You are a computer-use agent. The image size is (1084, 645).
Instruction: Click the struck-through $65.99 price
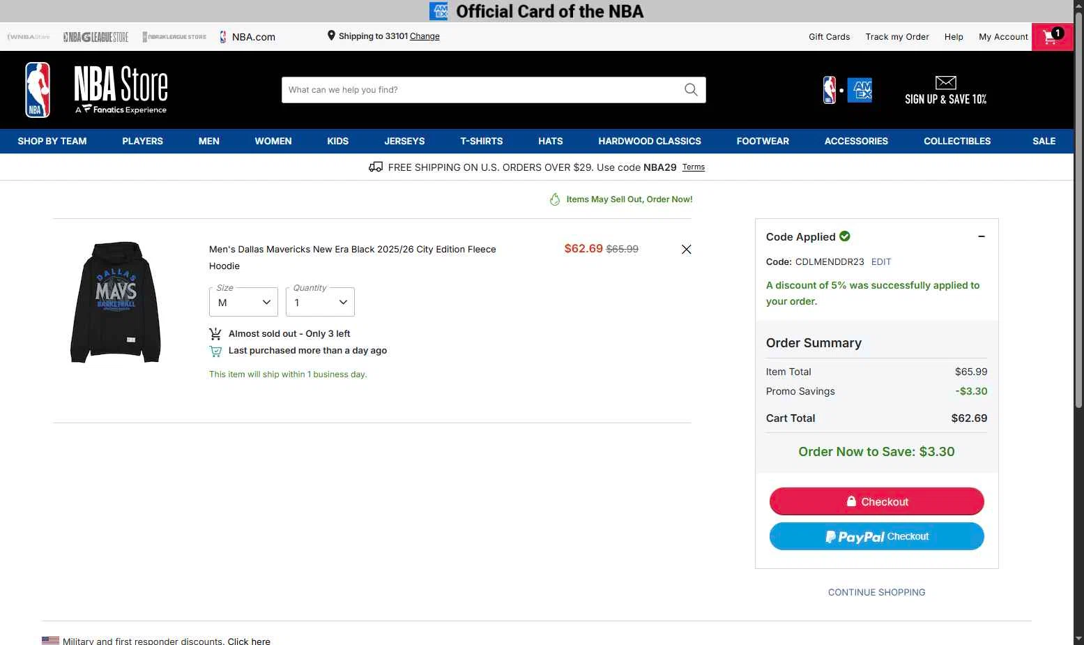point(623,249)
